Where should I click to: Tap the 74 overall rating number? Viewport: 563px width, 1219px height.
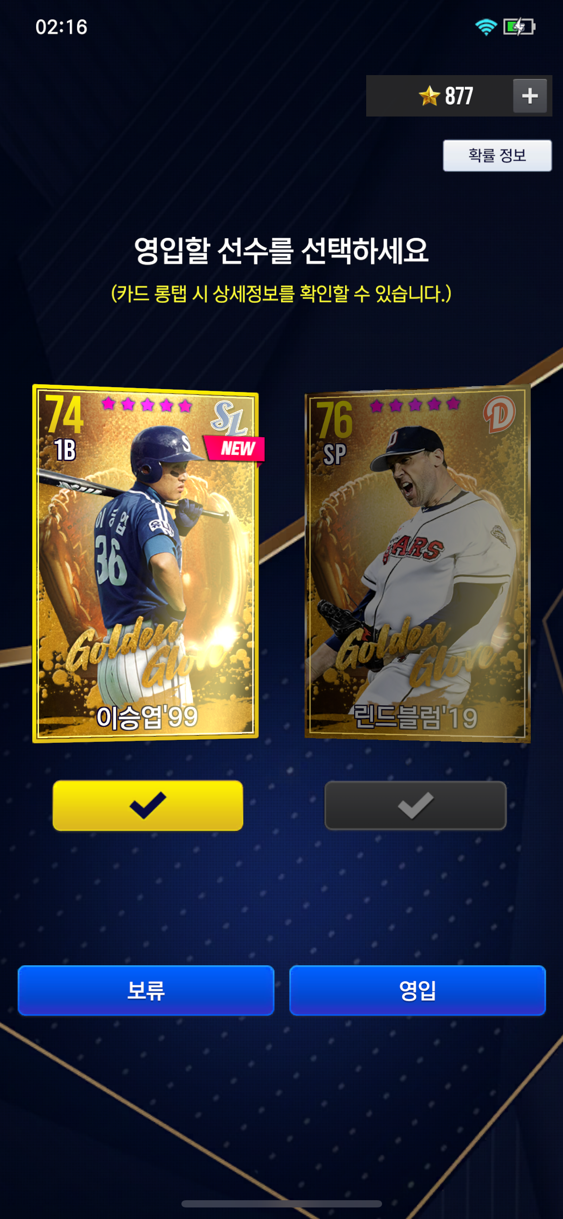pyautogui.click(x=64, y=414)
